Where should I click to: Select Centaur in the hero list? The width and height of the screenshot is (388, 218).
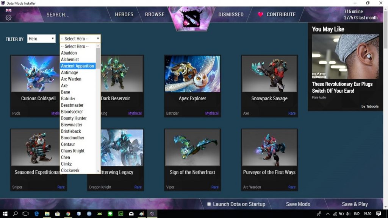pyautogui.click(x=78, y=144)
